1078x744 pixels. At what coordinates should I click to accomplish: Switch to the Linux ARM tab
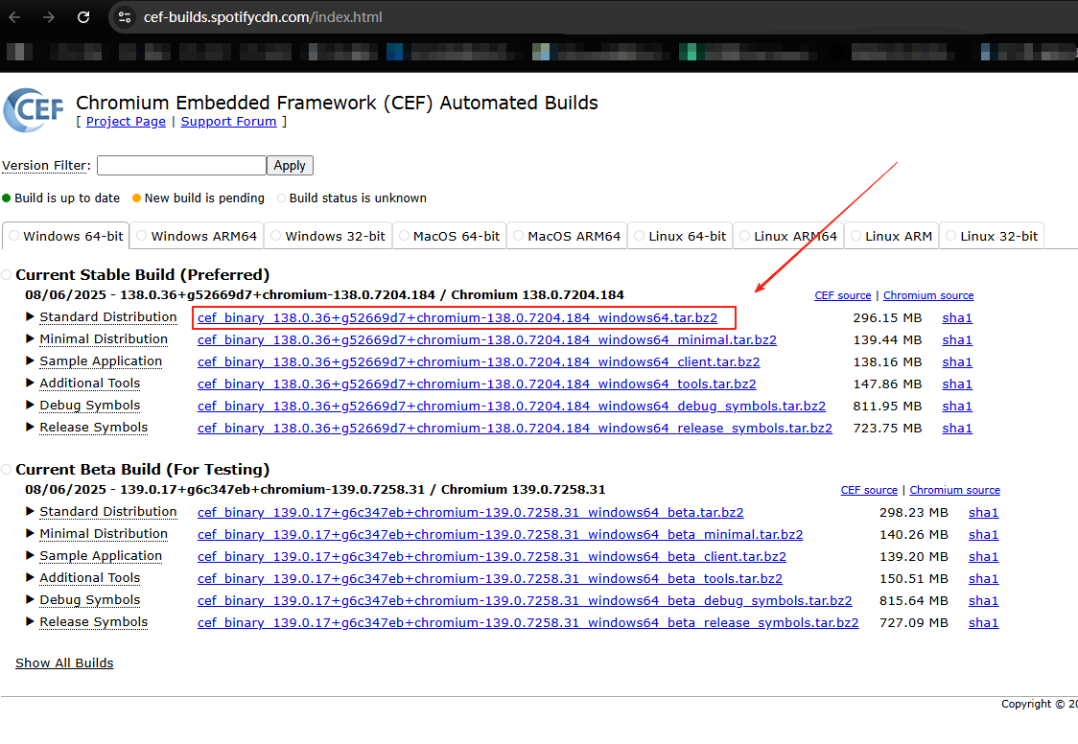[892, 236]
